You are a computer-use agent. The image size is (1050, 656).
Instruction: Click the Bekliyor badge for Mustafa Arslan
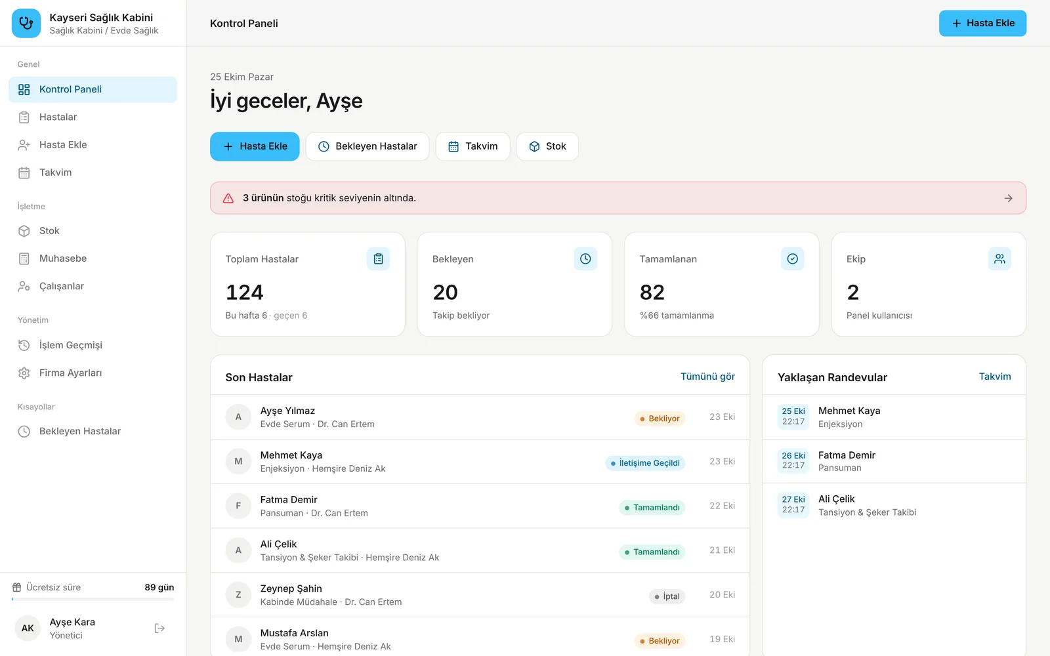[x=660, y=641]
